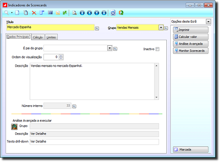This screenshot has width=220, height=162.
Task: Click the Texto drill-down input field
Action: tap(94, 142)
